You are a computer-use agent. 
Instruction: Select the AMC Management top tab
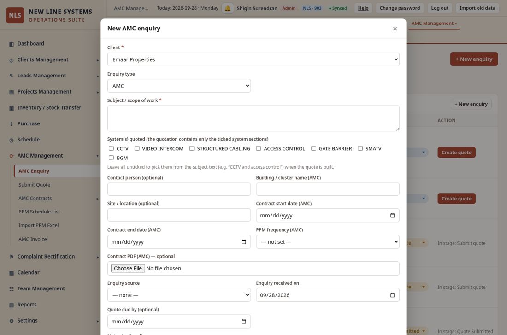click(x=434, y=24)
